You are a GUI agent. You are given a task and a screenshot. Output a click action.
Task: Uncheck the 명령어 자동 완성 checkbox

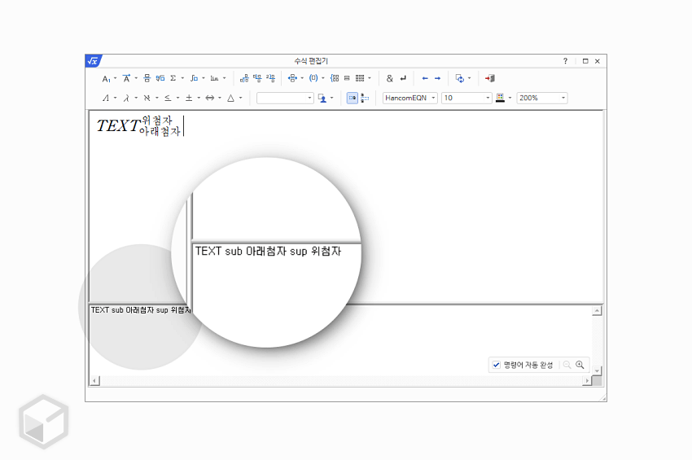tap(497, 365)
